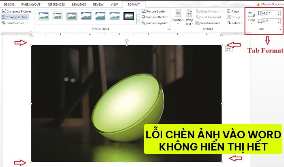Viewport: 284px width, 167px height.
Task: Click the bottom-left picture sizing handle
Action: (31, 162)
